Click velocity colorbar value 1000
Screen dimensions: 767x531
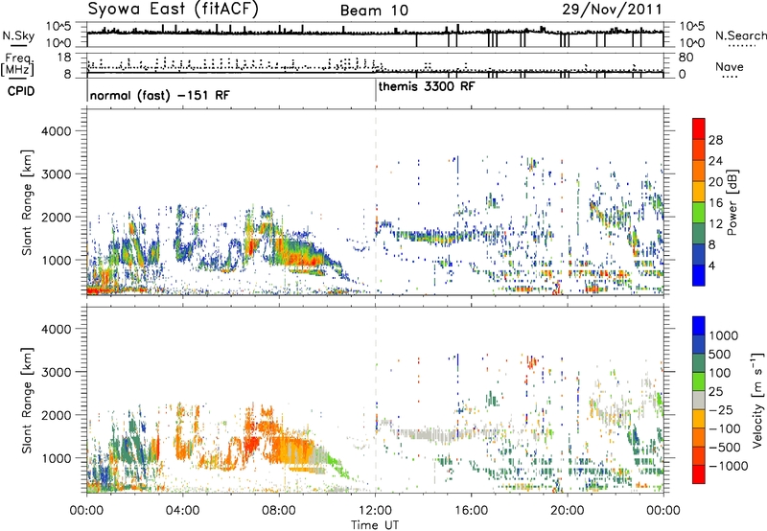724,335
